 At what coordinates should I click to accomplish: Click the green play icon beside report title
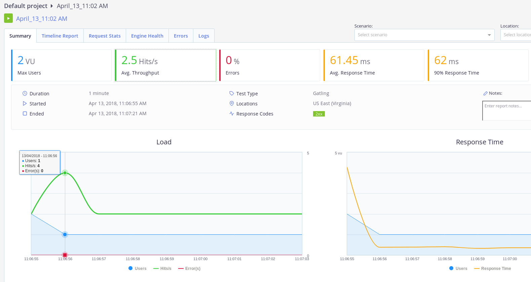point(8,18)
